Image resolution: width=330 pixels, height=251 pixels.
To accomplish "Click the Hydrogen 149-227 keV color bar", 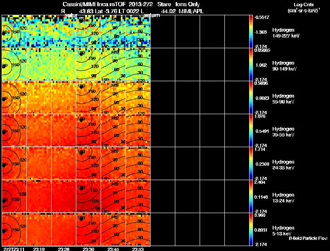I will [x=251, y=32].
